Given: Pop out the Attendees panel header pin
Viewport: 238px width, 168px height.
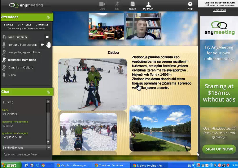Looking at the screenshot, I should coord(48,17).
